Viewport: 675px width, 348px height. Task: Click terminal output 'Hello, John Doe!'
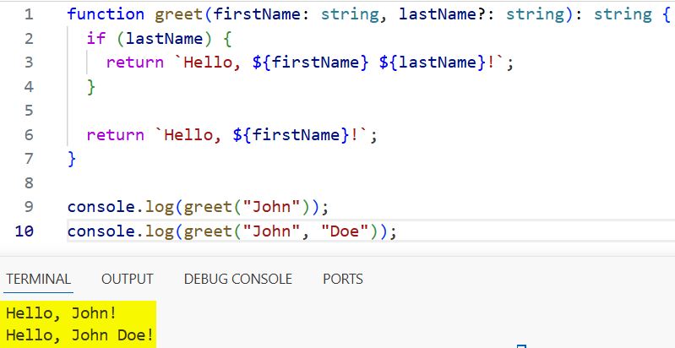[80, 335]
